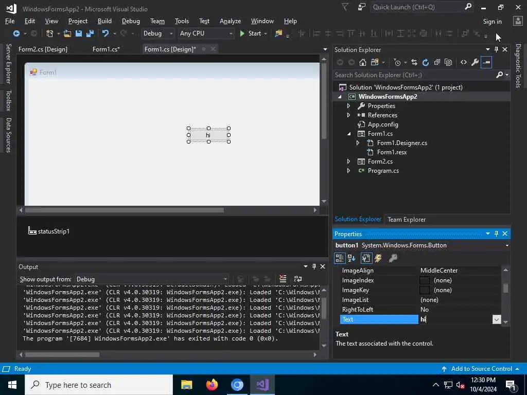
Task: Switch to Team Explorer tab
Action: pos(407,220)
